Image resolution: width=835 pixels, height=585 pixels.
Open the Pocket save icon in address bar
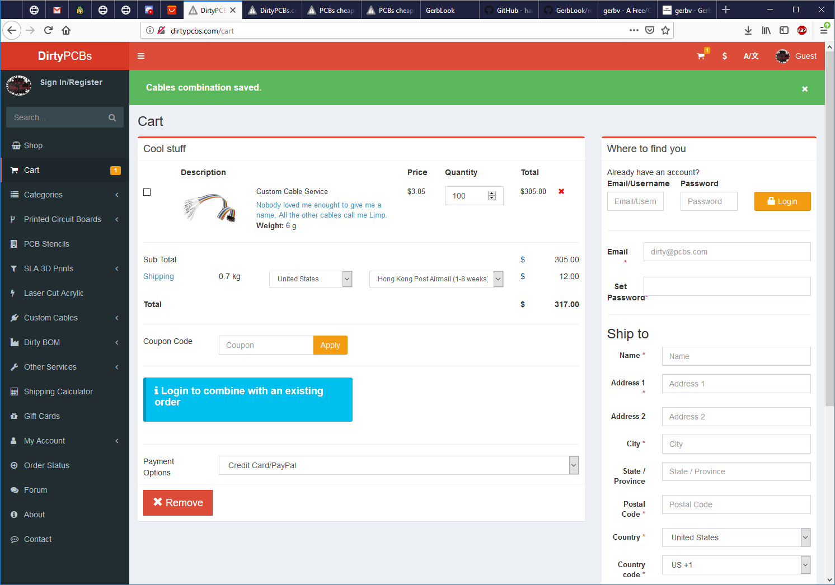coord(650,30)
